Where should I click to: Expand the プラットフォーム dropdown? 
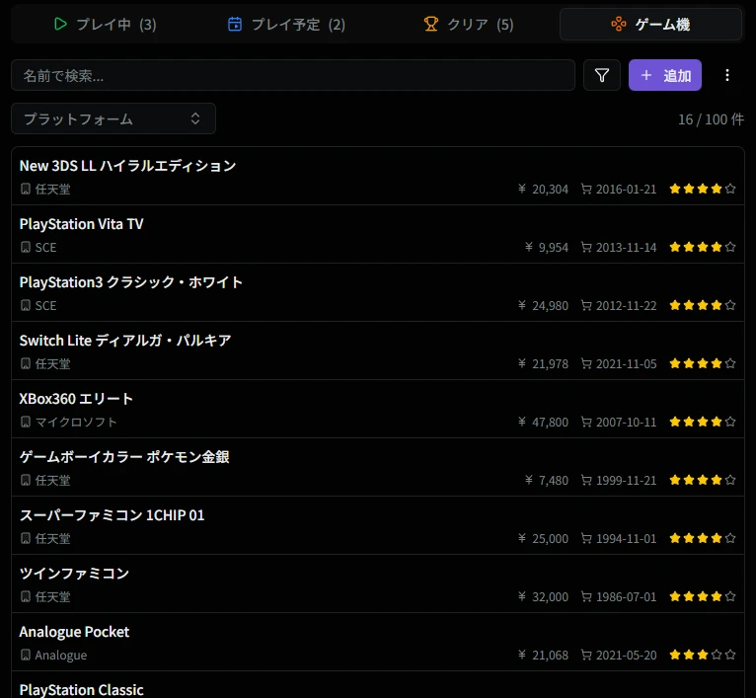pyautogui.click(x=113, y=118)
